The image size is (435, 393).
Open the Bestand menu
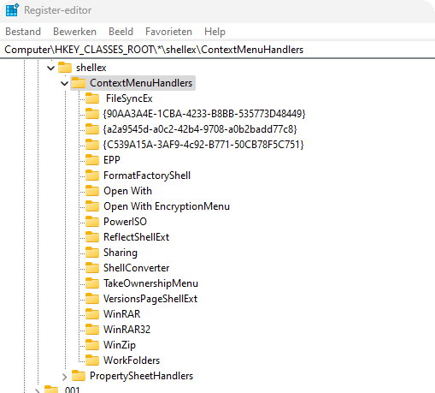23,32
